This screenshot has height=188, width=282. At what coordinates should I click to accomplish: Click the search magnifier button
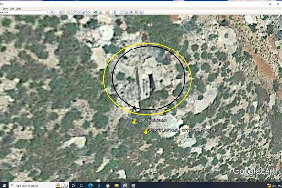[x=52, y=12]
